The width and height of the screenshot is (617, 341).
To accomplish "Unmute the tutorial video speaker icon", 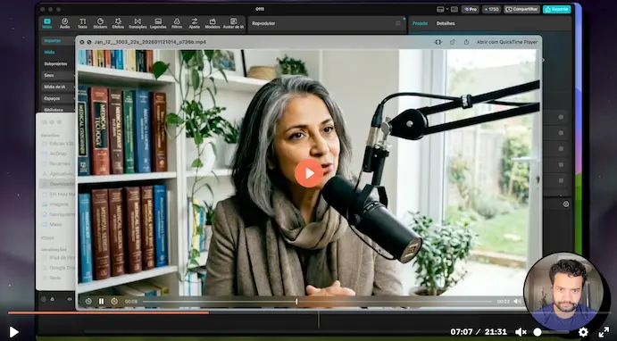I will 521,332.
